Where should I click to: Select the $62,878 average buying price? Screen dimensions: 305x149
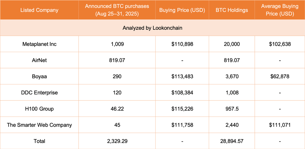280,76
